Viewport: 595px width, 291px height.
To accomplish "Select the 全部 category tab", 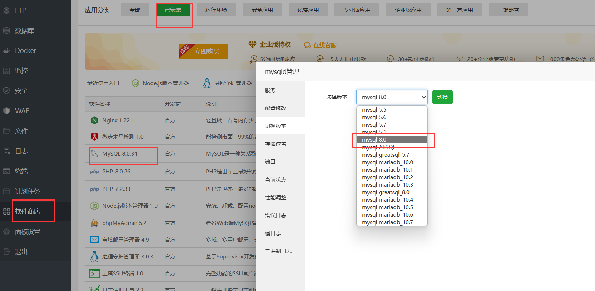I will click(135, 10).
